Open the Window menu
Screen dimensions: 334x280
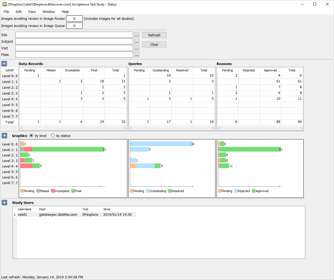[x=49, y=12]
